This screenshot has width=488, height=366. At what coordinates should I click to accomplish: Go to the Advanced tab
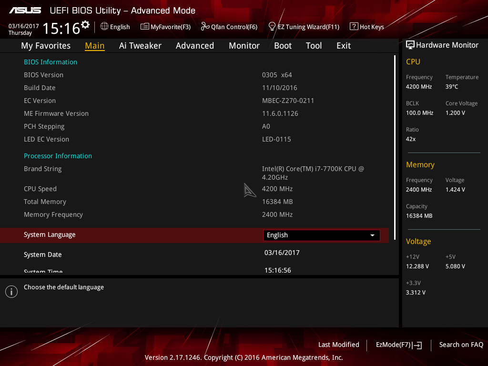pos(195,46)
